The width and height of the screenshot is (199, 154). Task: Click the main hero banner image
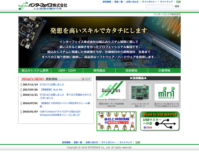pos(99,42)
